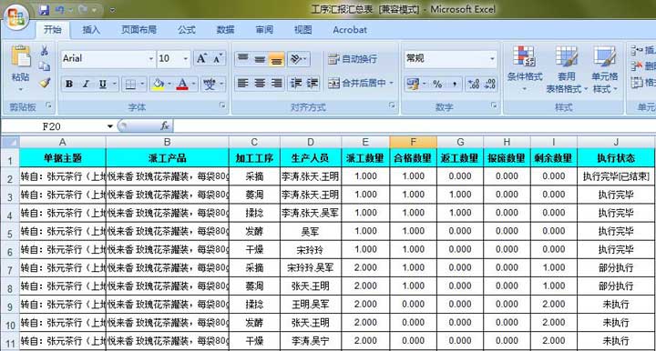Image resolution: width=656 pixels, height=351 pixels.
Task: Cut selection with scissors icon
Action: click(45, 51)
